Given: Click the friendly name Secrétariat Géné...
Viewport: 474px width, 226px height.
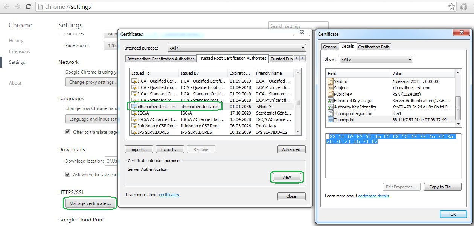Looking at the screenshot, I should [273, 113].
